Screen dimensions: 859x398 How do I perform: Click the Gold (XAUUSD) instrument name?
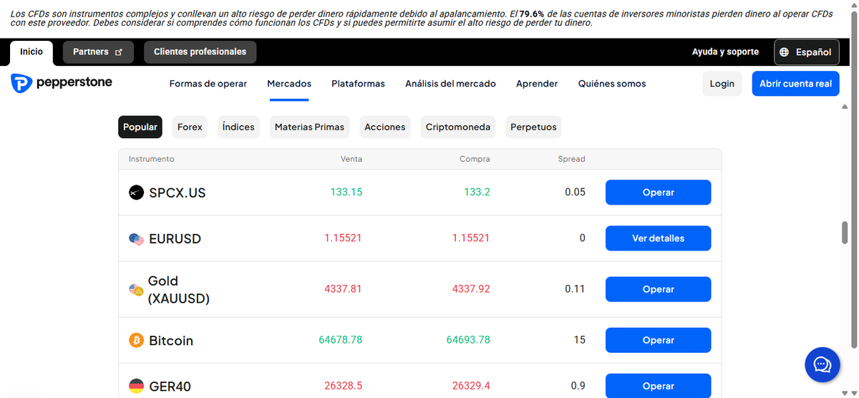click(179, 289)
